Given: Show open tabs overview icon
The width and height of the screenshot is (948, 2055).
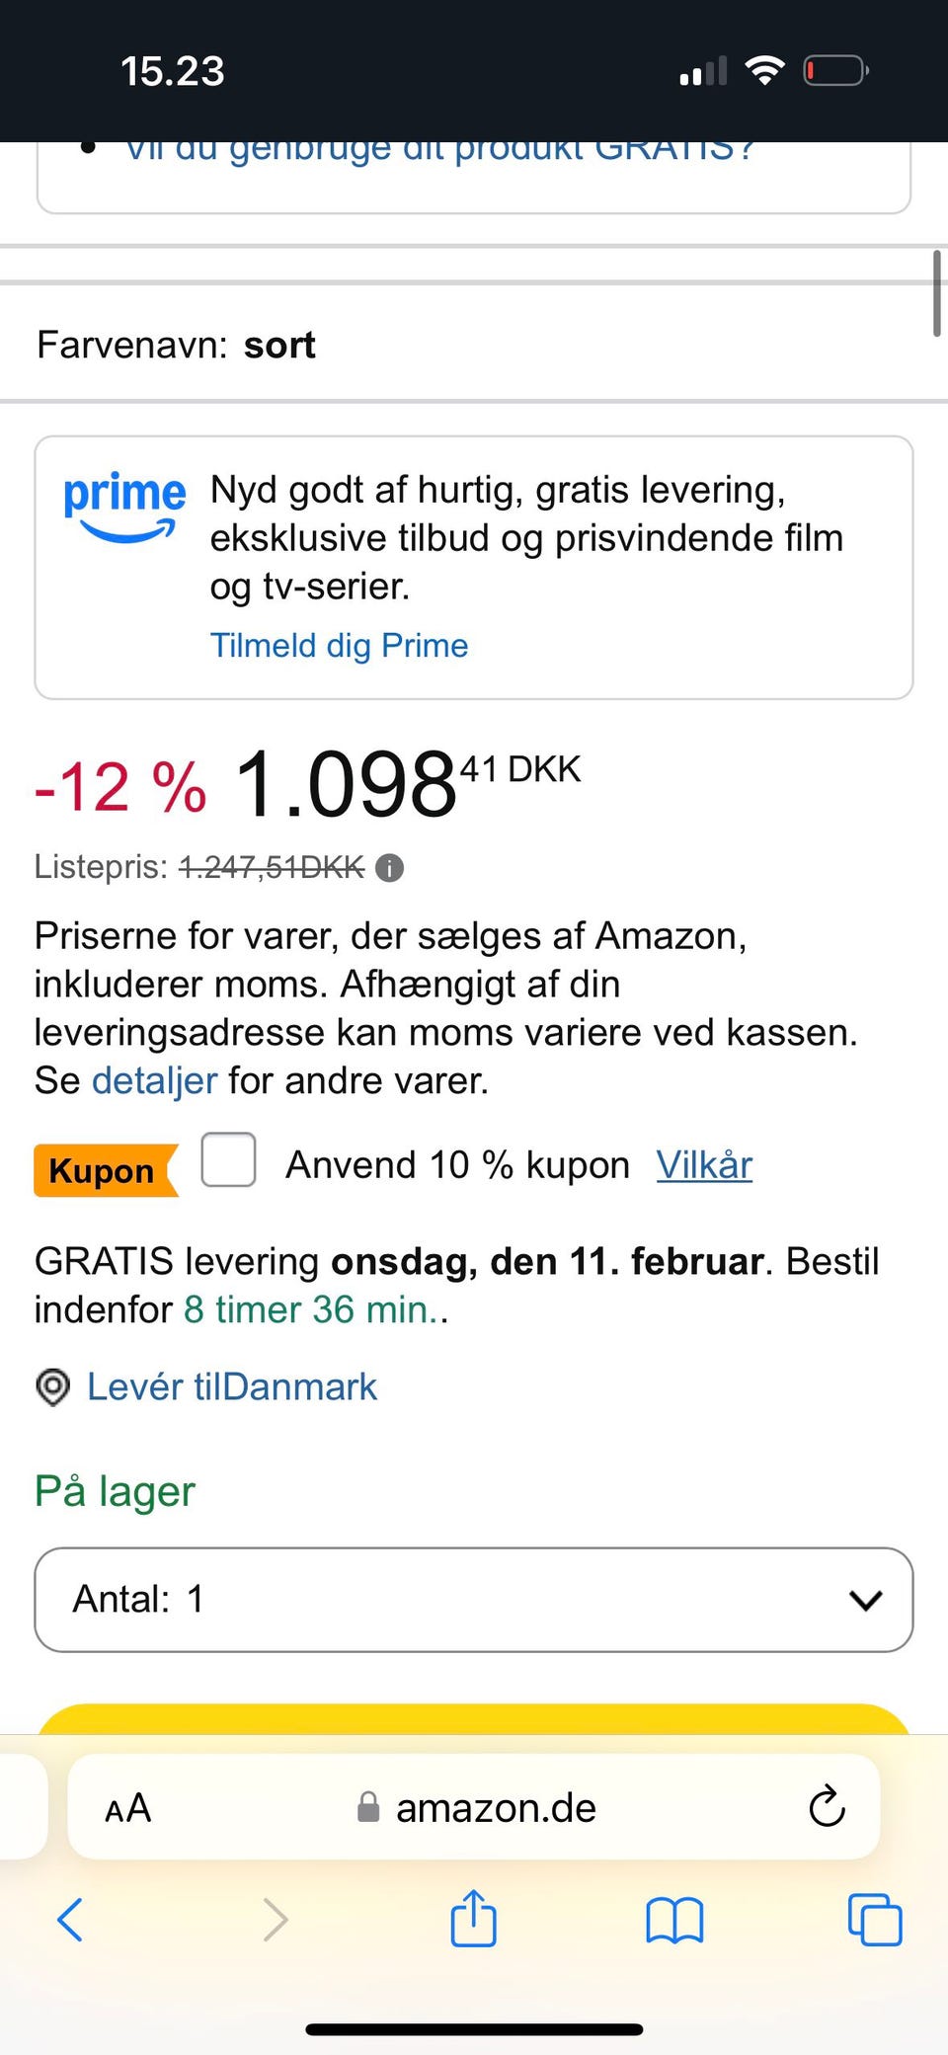Looking at the screenshot, I should tap(875, 1920).
